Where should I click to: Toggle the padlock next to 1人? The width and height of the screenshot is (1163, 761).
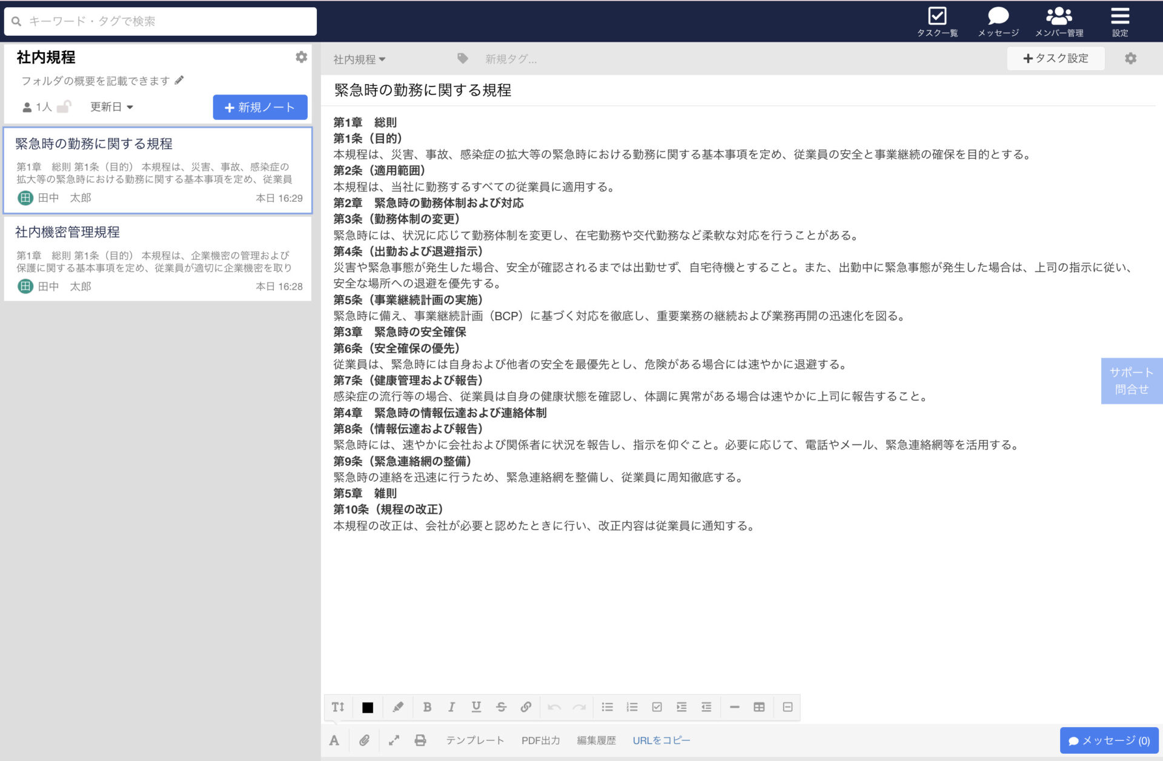64,107
